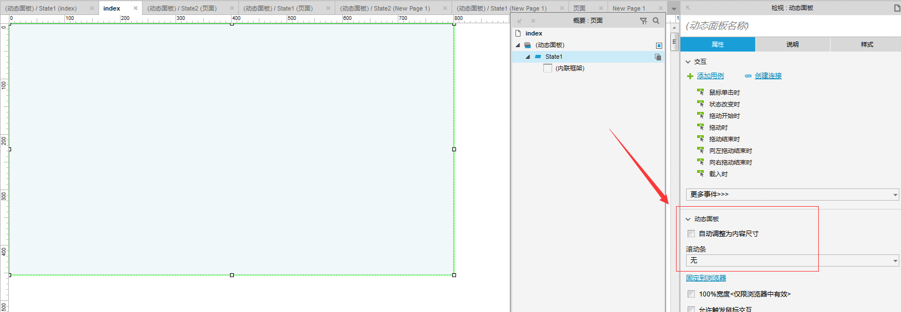Screen dimensions: 901x312
Task: Click the left-middle resize handle of canvas panel
Action: pos(9,149)
